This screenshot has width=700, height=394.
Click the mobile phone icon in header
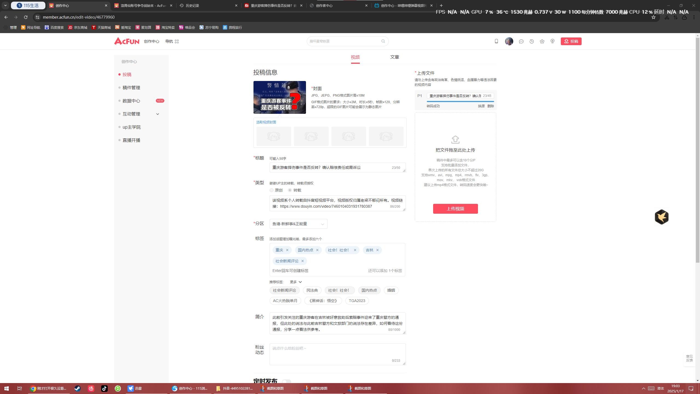pyautogui.click(x=496, y=41)
